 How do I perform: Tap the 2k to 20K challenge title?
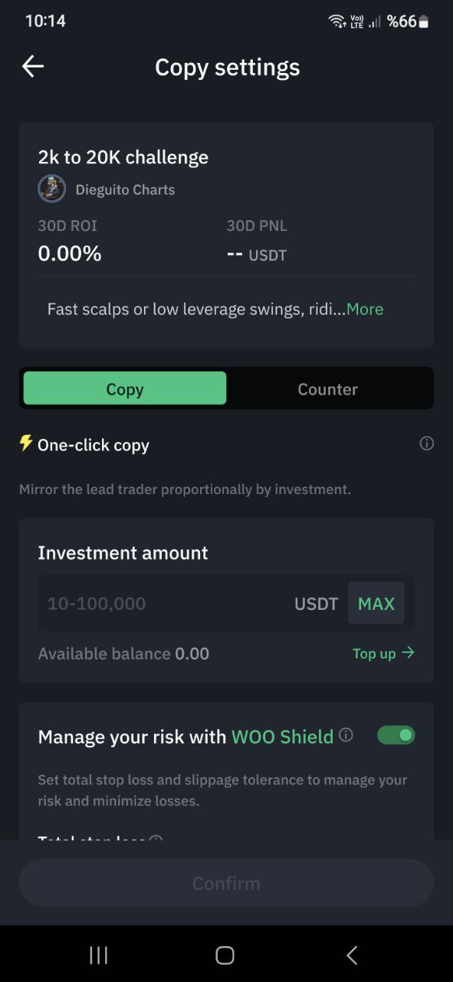click(x=123, y=157)
